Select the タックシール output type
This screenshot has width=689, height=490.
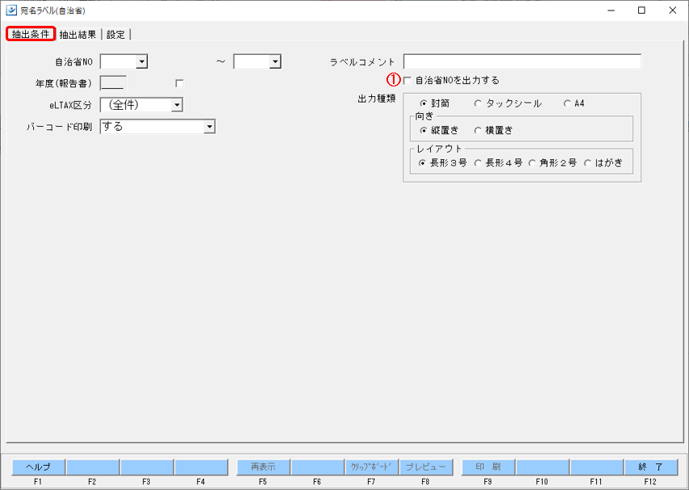pyautogui.click(x=478, y=103)
